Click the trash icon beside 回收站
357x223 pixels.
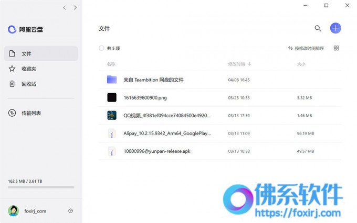click(12, 84)
